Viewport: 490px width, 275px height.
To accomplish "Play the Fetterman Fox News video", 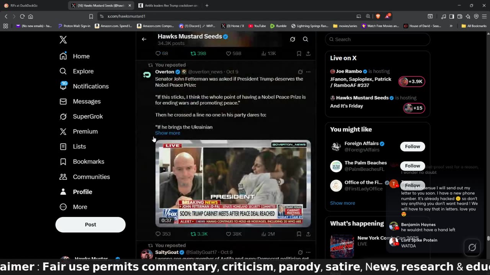I will point(233,183).
